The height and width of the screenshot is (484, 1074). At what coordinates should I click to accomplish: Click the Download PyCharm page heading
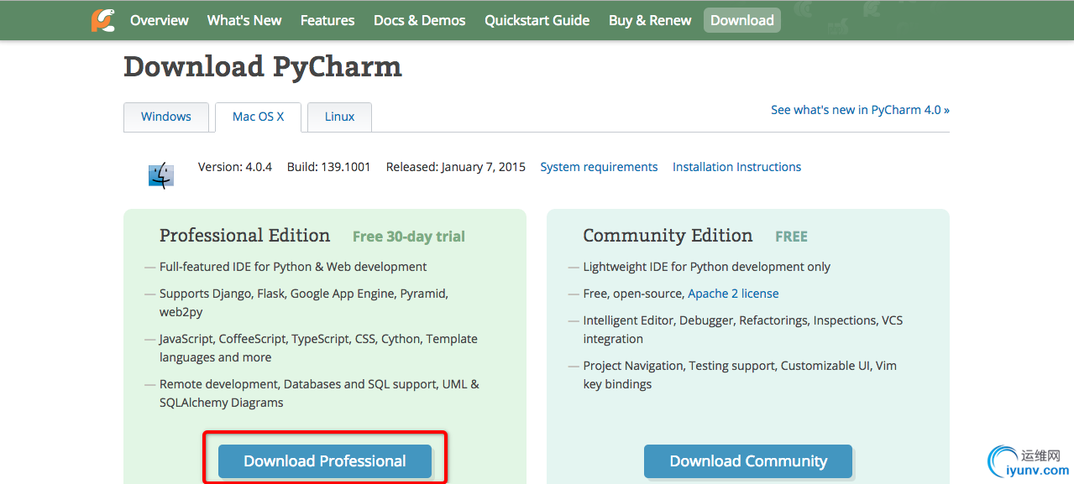[x=263, y=66]
